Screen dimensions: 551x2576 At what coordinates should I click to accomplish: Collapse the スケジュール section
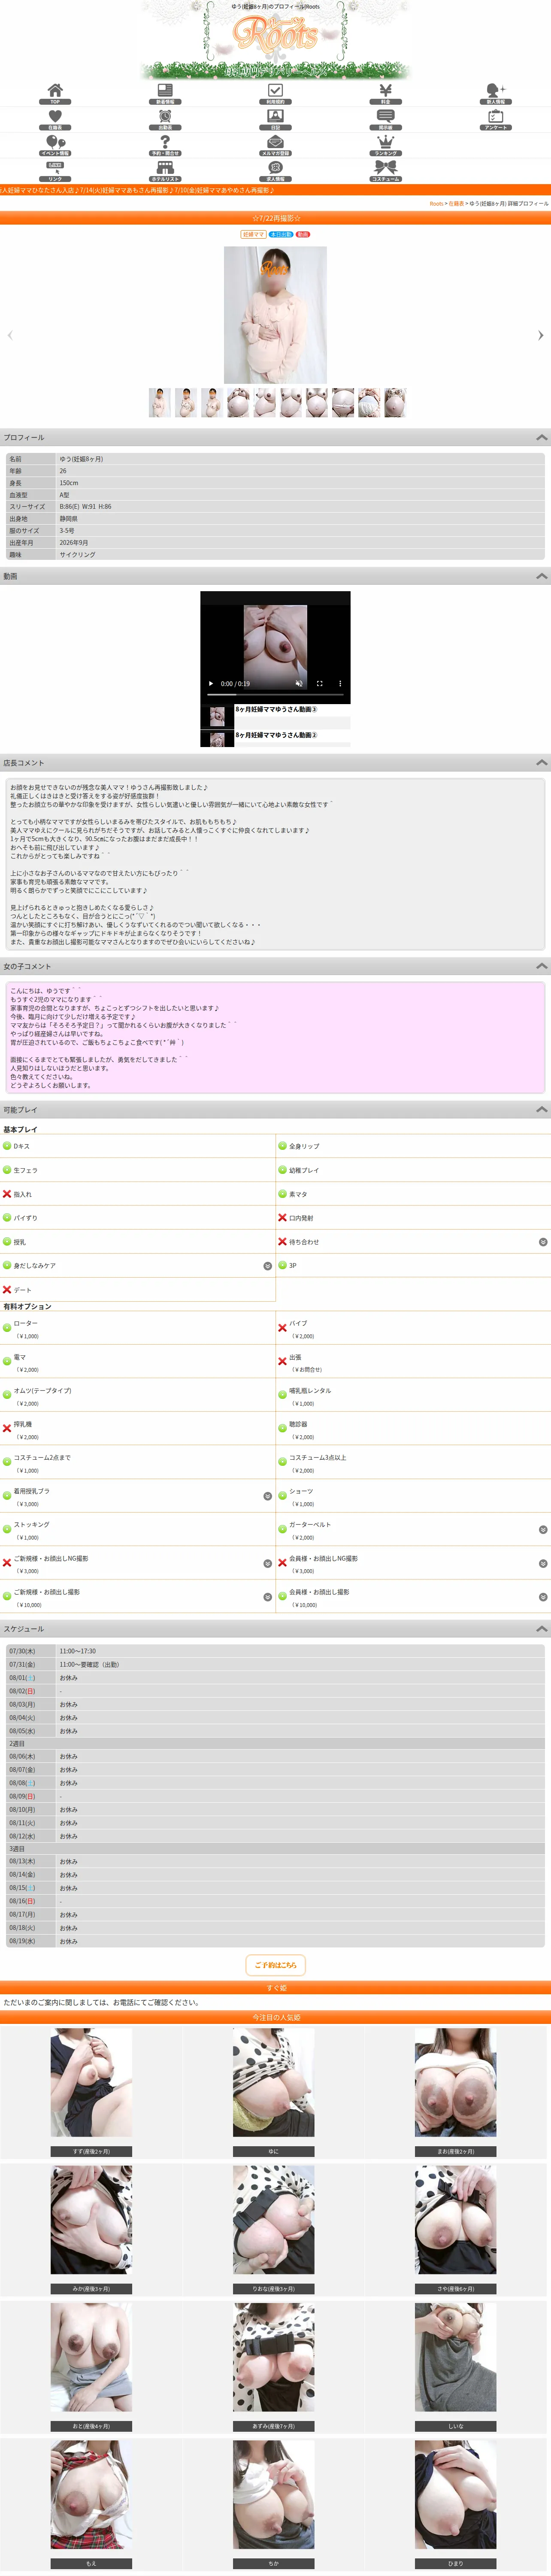(542, 1628)
